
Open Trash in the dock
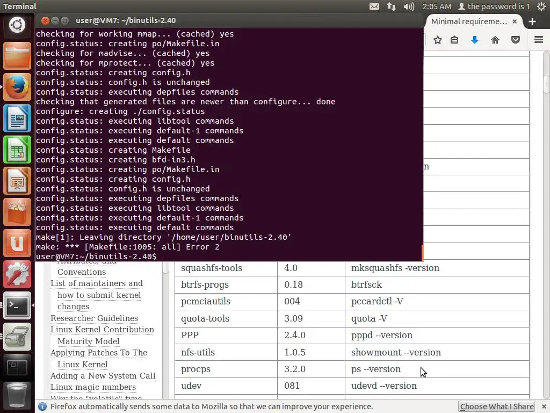17,396
